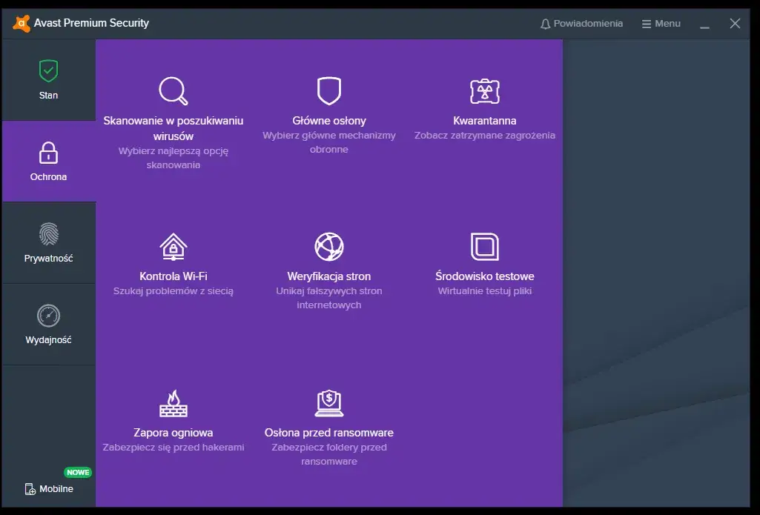Image resolution: width=760 pixels, height=515 pixels.
Task: Click 'Zabezpiecz foldery przed ransomware' text
Action: click(329, 454)
